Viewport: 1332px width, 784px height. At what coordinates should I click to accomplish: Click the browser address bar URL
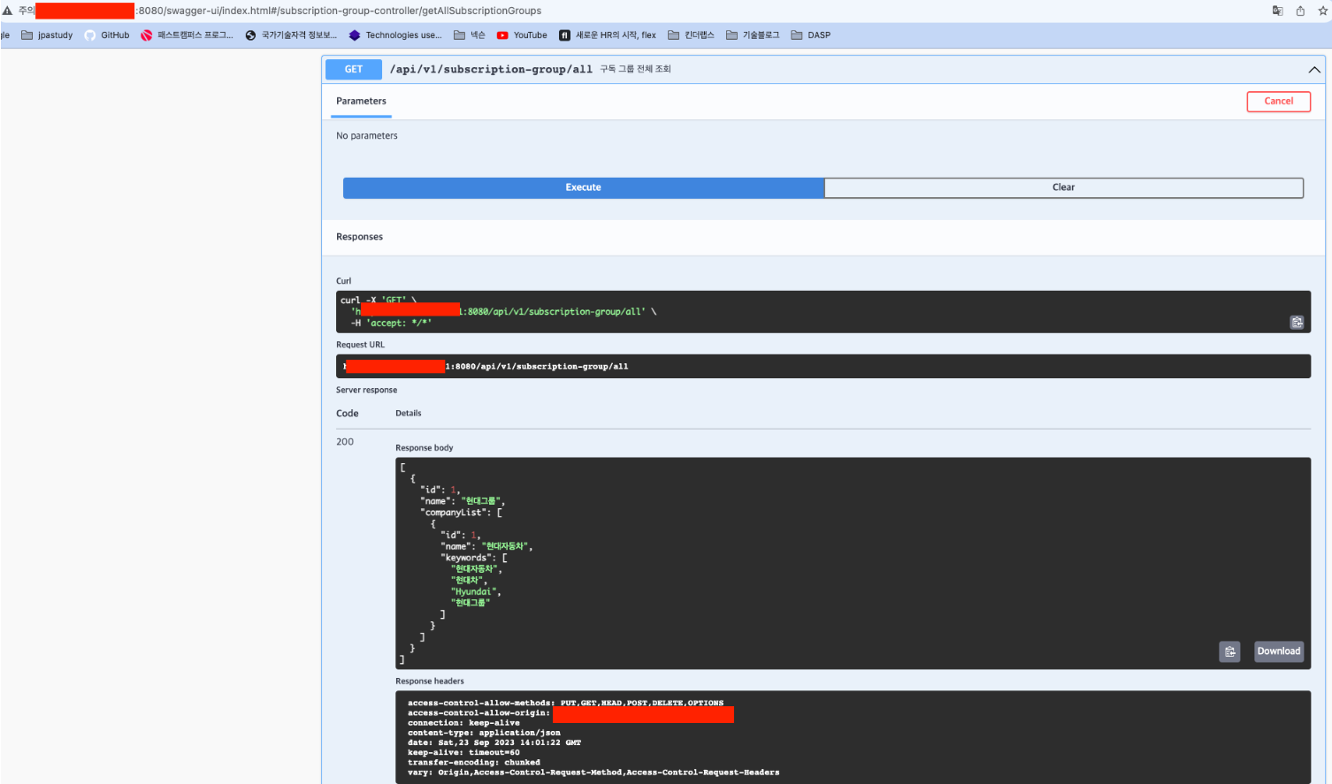pos(340,11)
